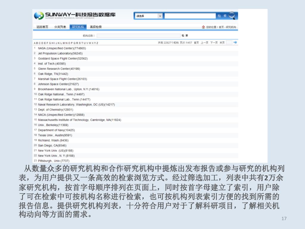Focus the top search text box
The height and width of the screenshot is (229, 305).
190,16
